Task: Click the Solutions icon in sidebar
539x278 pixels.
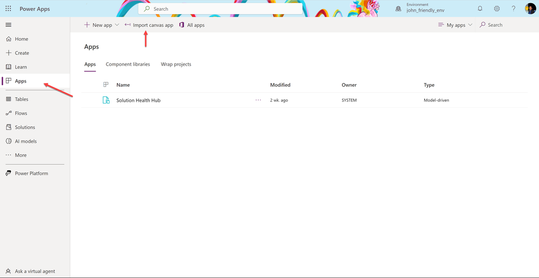Action: (9, 127)
